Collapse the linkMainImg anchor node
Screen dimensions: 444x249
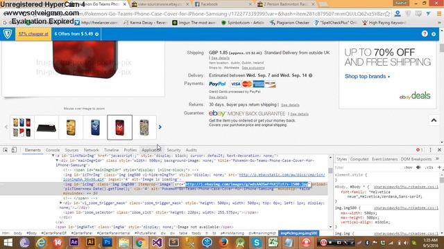pyautogui.click(x=53, y=156)
